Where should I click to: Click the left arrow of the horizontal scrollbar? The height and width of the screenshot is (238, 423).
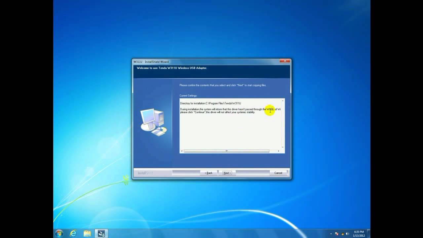182,151
